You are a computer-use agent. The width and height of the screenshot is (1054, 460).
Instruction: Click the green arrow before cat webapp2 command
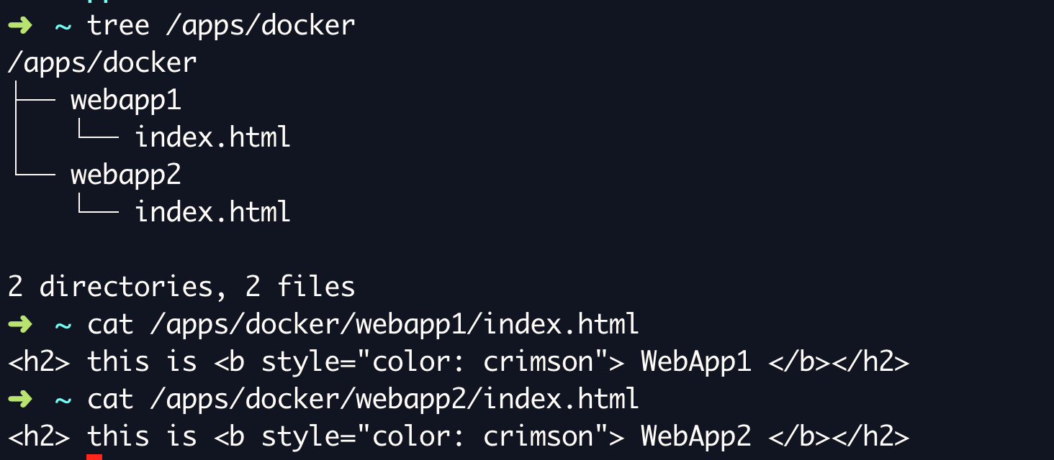tap(20, 400)
